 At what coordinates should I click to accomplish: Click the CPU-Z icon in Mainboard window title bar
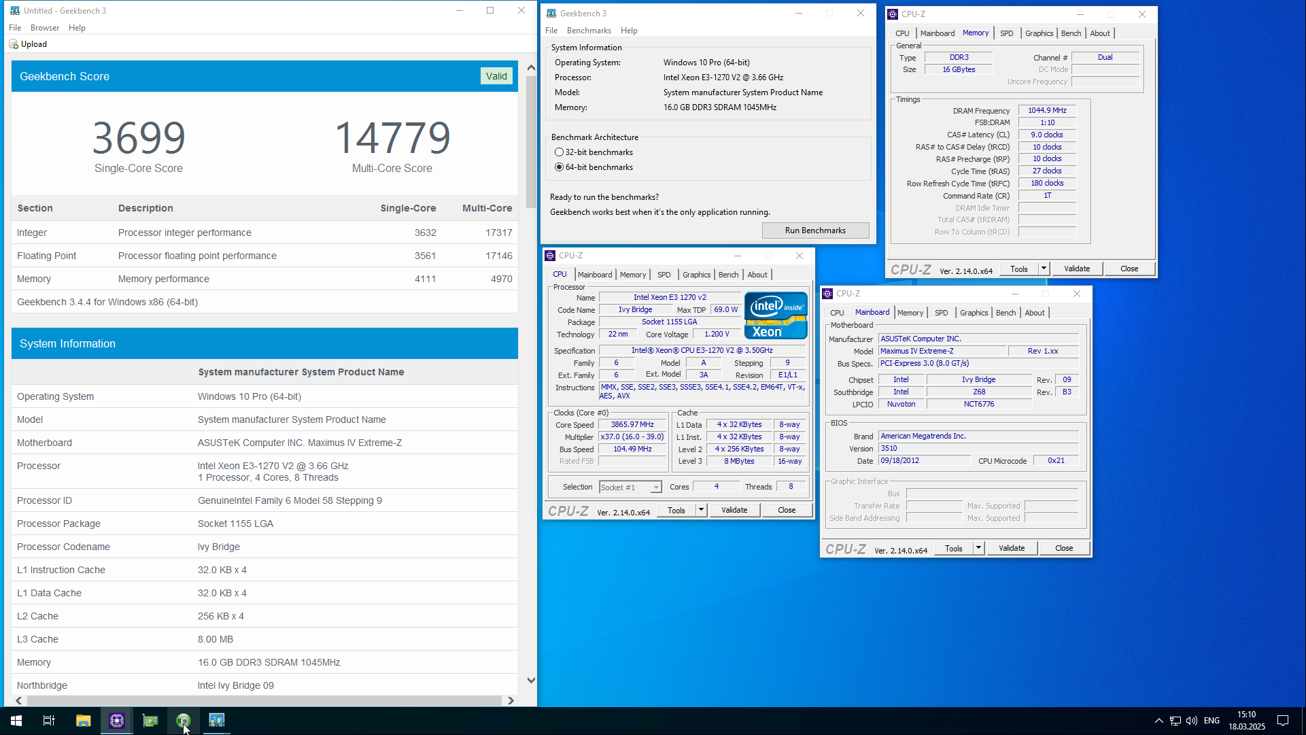[x=827, y=294]
